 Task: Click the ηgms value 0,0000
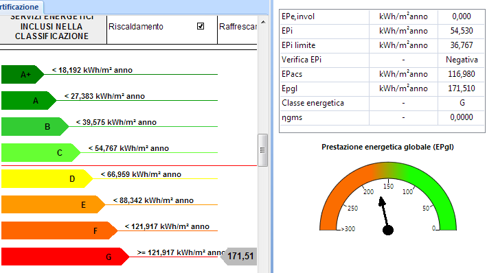462,117
